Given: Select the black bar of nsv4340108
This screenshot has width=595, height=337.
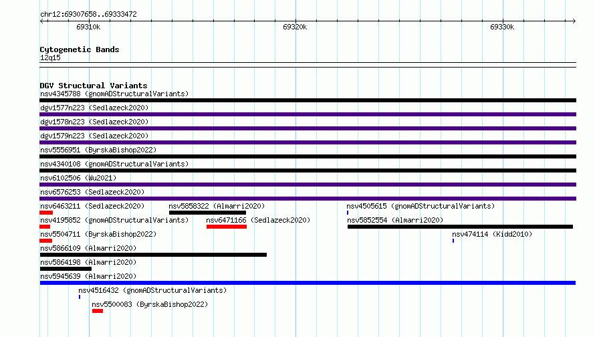Looking at the screenshot, I should click(x=308, y=171).
